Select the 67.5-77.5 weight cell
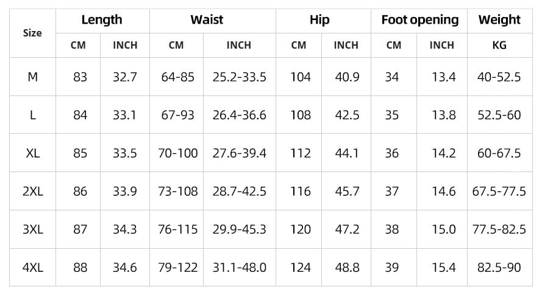Image resolution: width=542 pixels, height=301 pixels. (x=499, y=192)
